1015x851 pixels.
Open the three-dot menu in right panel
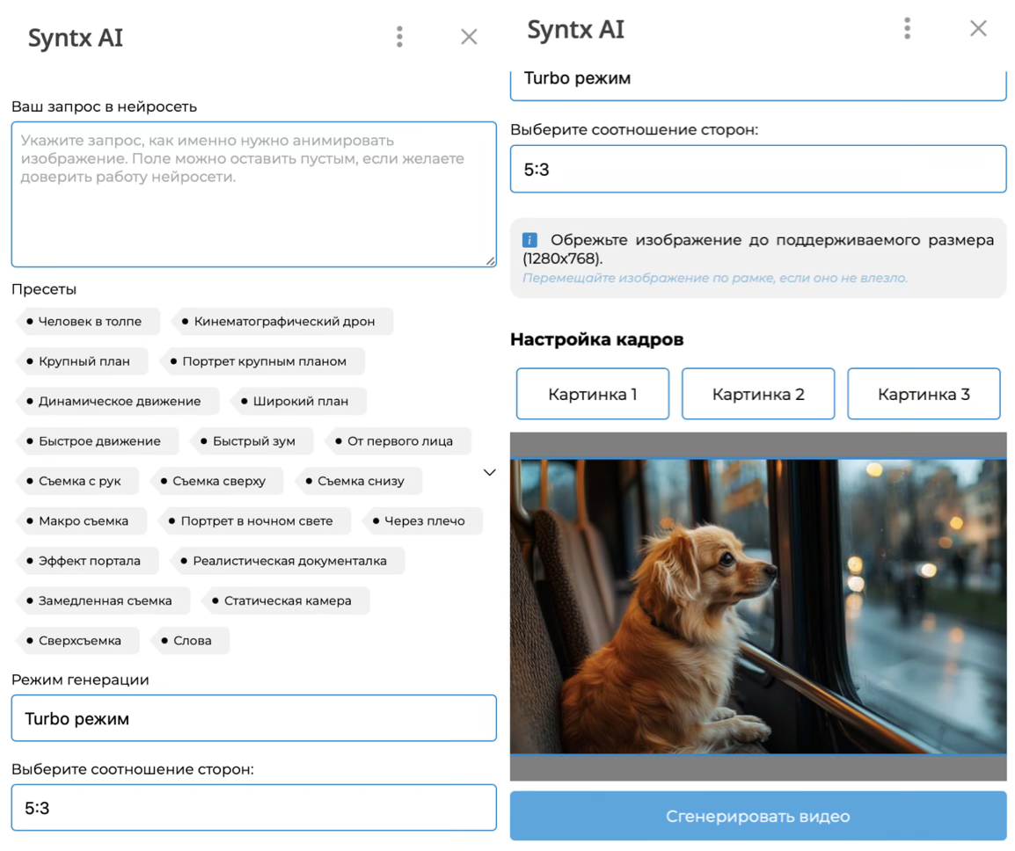pyautogui.click(x=907, y=28)
